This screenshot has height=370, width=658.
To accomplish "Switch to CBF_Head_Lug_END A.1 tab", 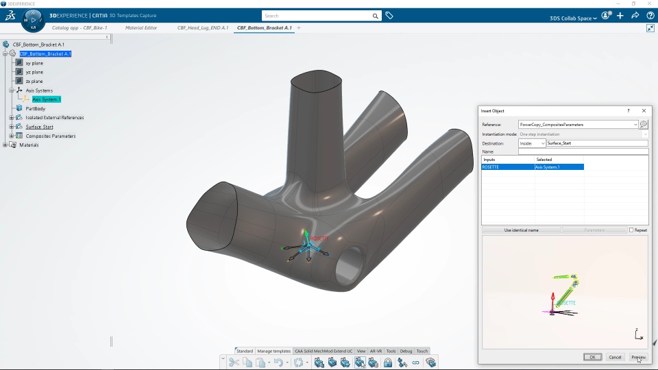I will tap(203, 27).
